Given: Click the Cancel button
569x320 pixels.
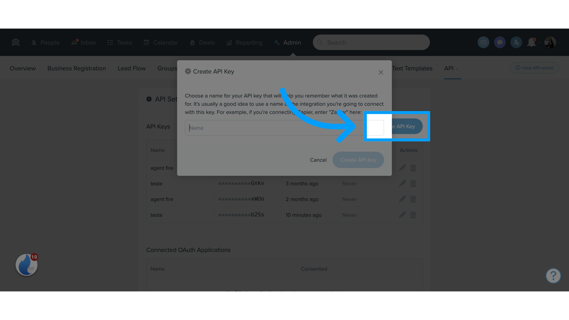Looking at the screenshot, I should pyautogui.click(x=319, y=159).
